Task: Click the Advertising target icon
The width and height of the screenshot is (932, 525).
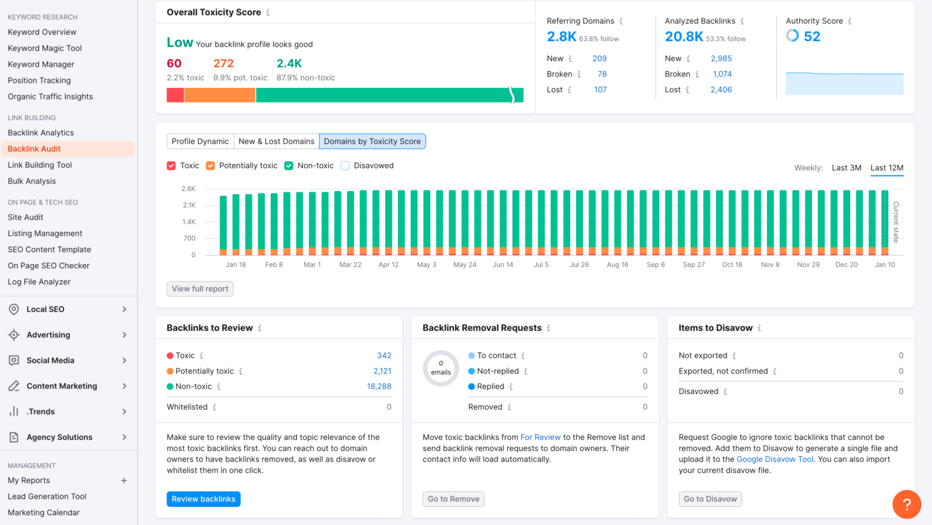Action: click(14, 335)
